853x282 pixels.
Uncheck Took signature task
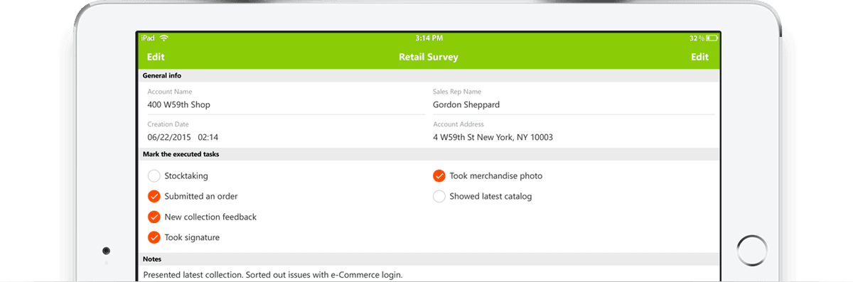(154, 237)
